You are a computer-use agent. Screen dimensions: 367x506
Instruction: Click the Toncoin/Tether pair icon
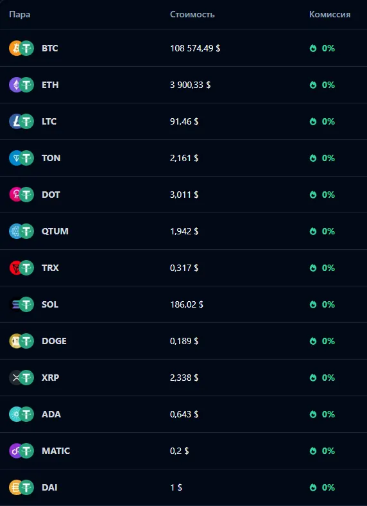[x=21, y=158]
